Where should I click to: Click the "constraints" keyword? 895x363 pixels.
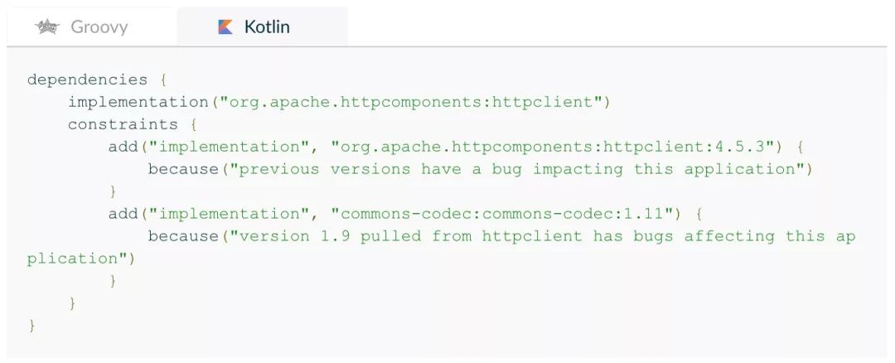point(123,124)
